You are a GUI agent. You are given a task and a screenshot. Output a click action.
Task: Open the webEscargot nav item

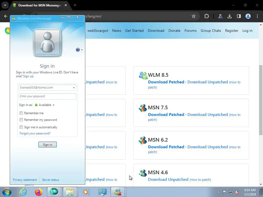click(x=98, y=31)
